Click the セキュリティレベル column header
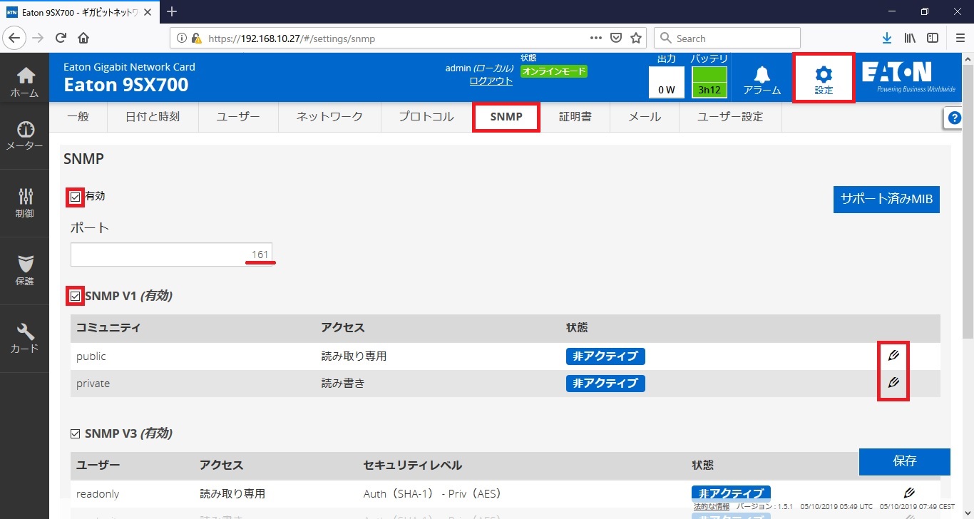The width and height of the screenshot is (974, 519). click(x=413, y=465)
